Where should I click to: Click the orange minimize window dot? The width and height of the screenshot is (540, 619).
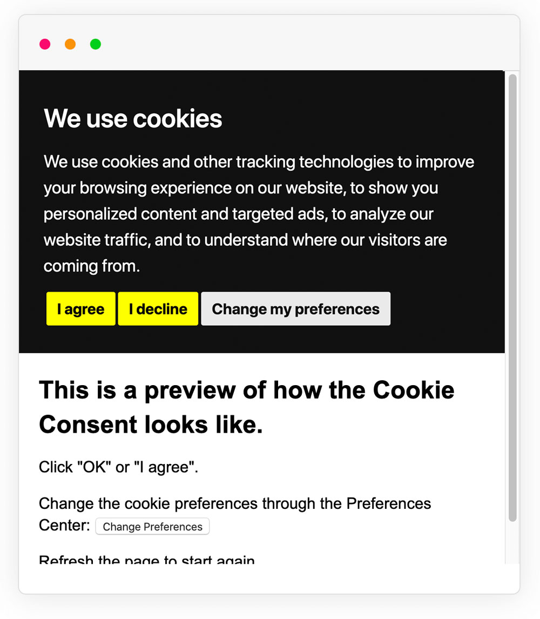pos(70,44)
